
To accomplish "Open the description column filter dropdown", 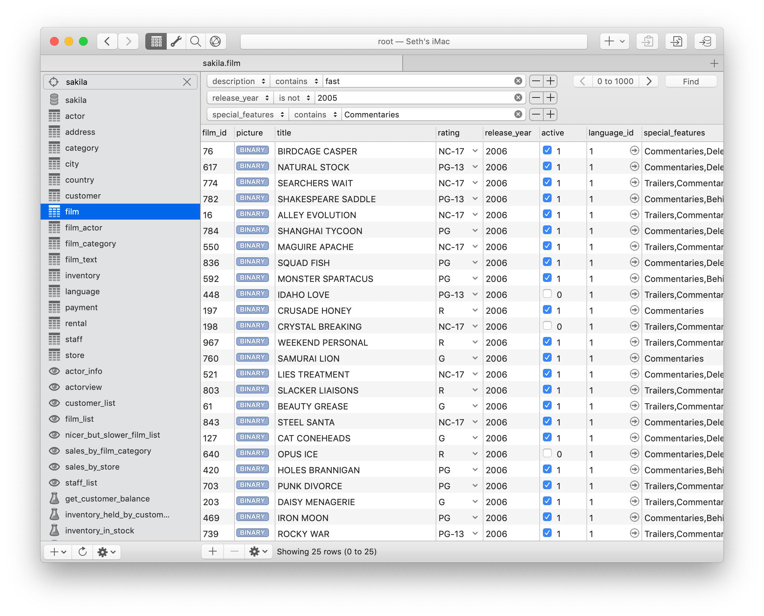I will coord(238,81).
